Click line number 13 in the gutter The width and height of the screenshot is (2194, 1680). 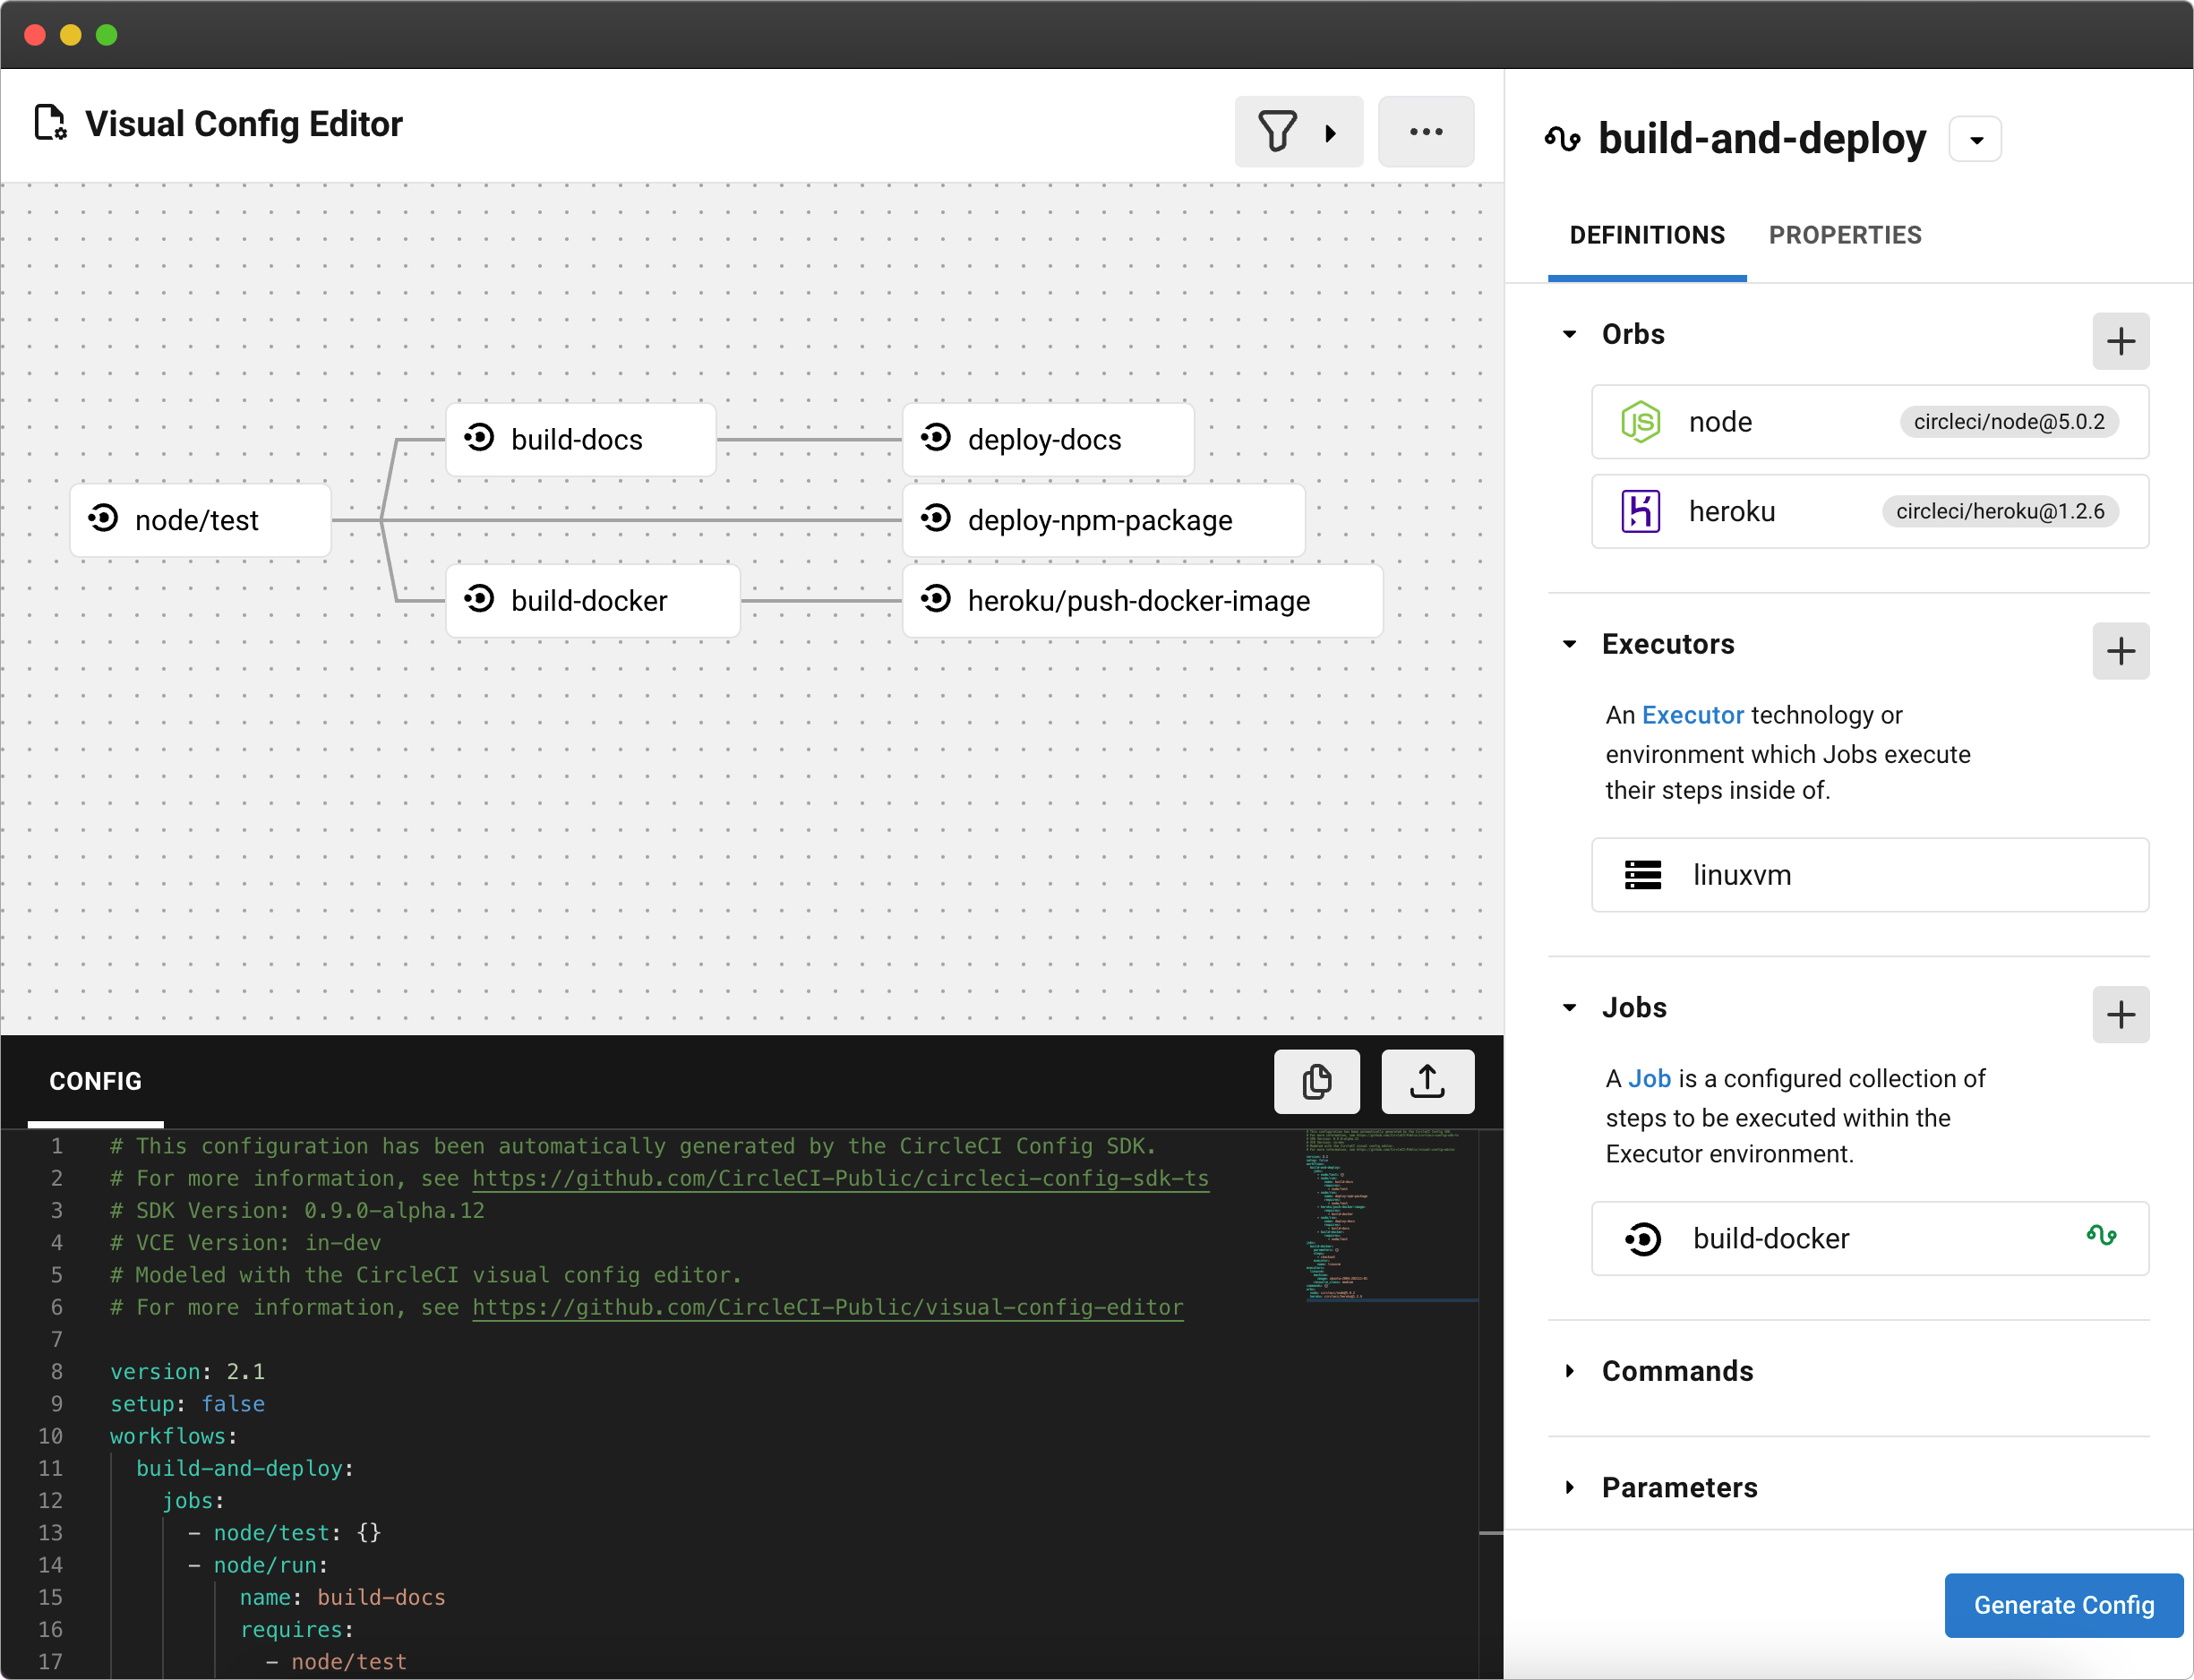(x=50, y=1533)
